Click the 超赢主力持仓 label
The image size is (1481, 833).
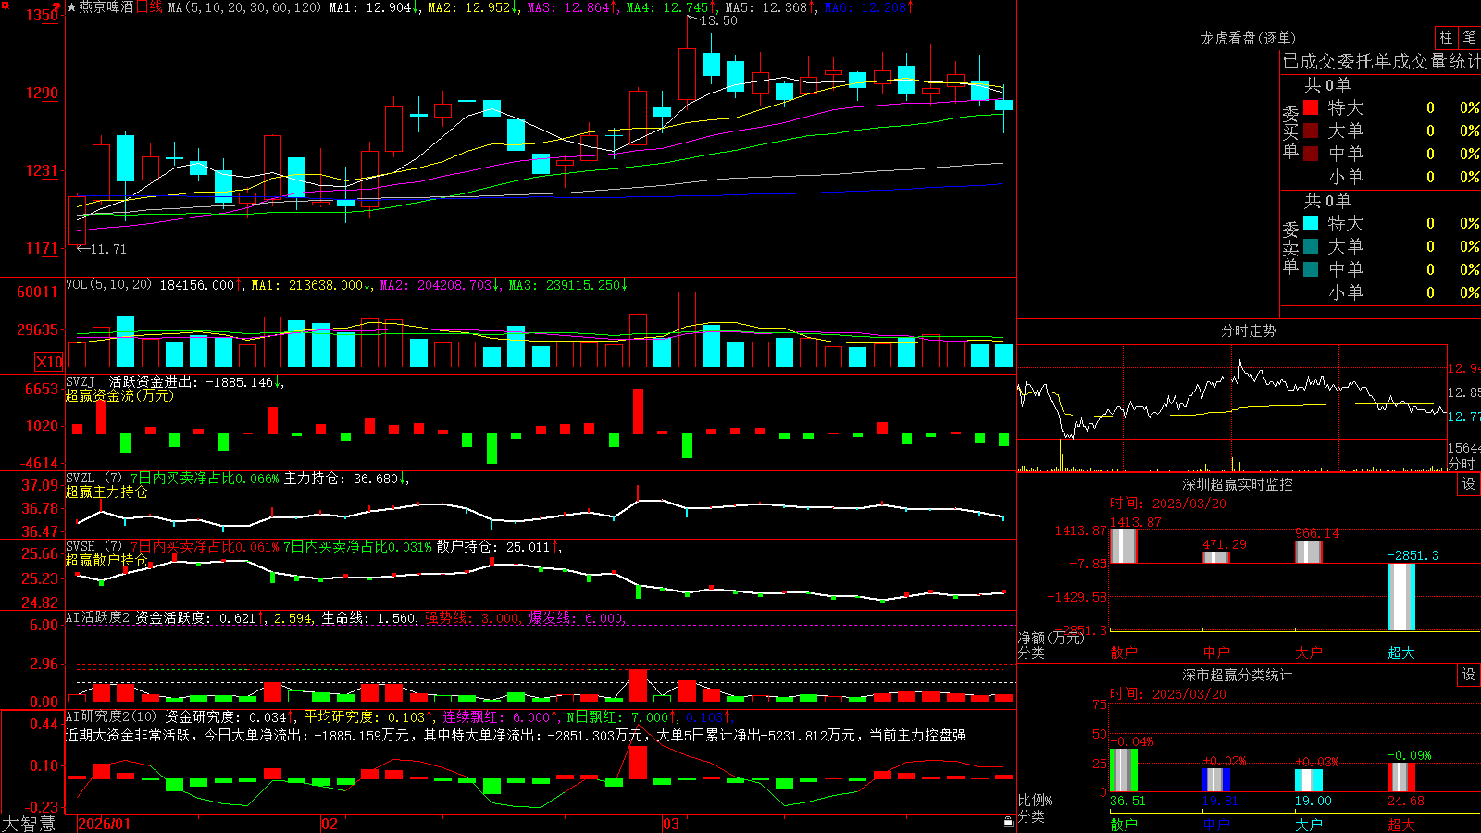pyautogui.click(x=106, y=491)
